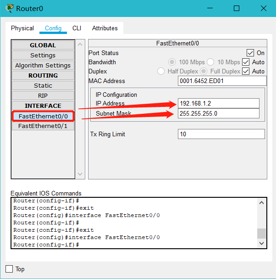Click sidebar scrollbar up arrow
276x279 pixels.
click(x=80, y=45)
